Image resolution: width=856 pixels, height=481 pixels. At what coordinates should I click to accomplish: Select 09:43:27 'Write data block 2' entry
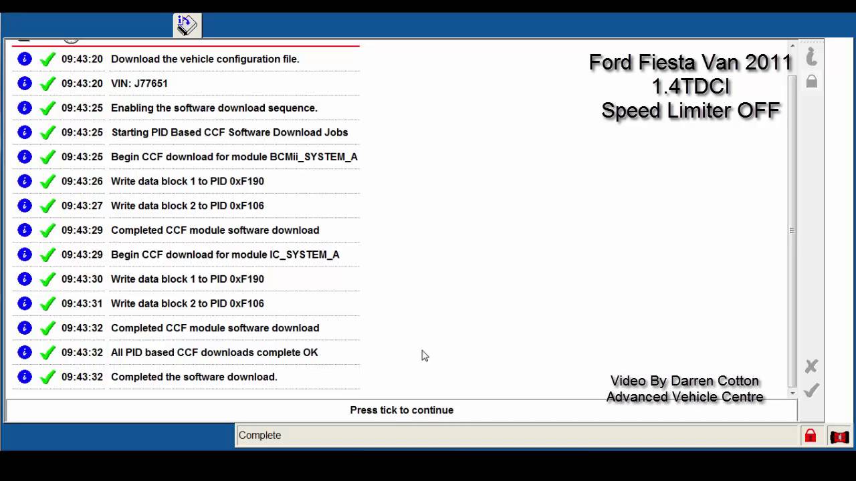186,206
